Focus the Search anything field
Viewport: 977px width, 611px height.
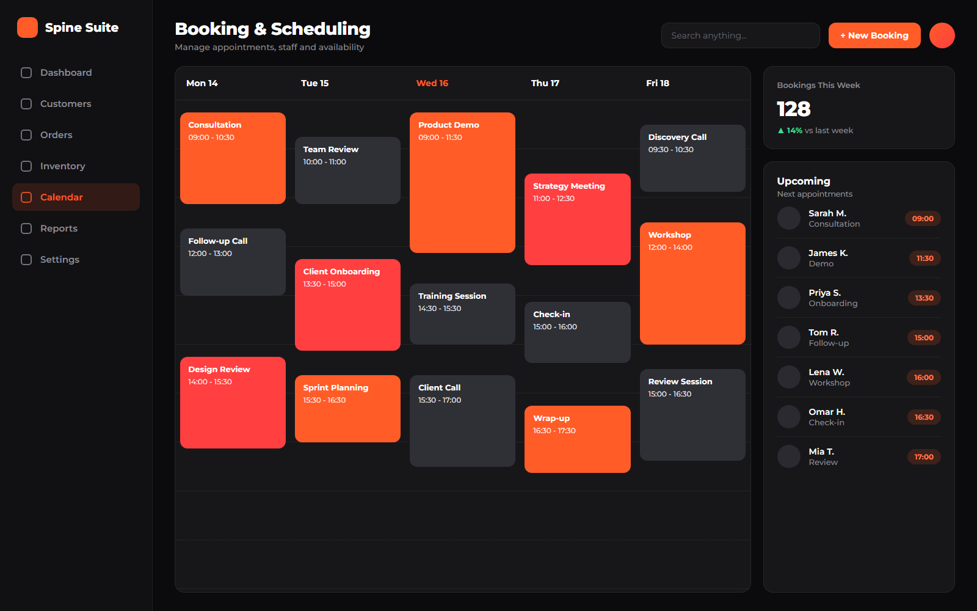(x=740, y=35)
